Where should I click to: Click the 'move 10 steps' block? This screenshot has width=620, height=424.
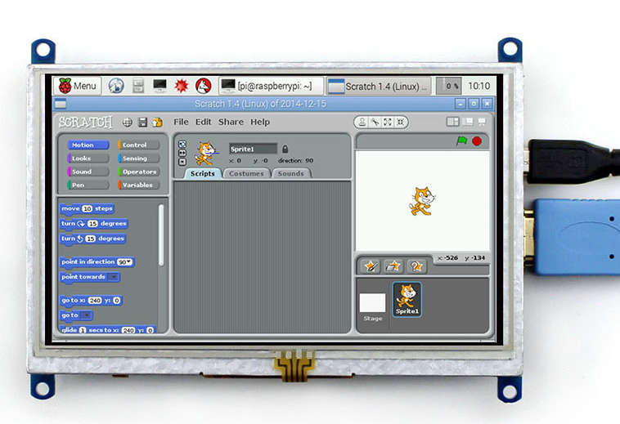[87, 208]
